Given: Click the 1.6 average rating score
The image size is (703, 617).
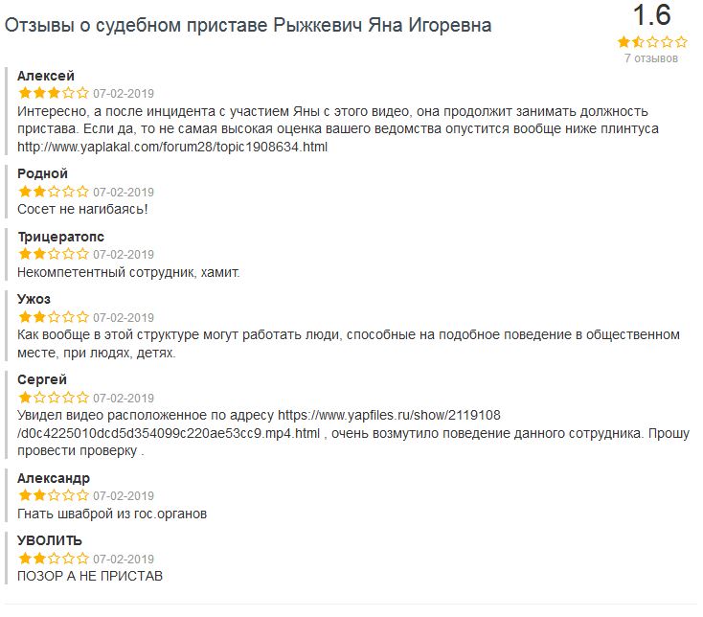Looking at the screenshot, I should point(651,15).
